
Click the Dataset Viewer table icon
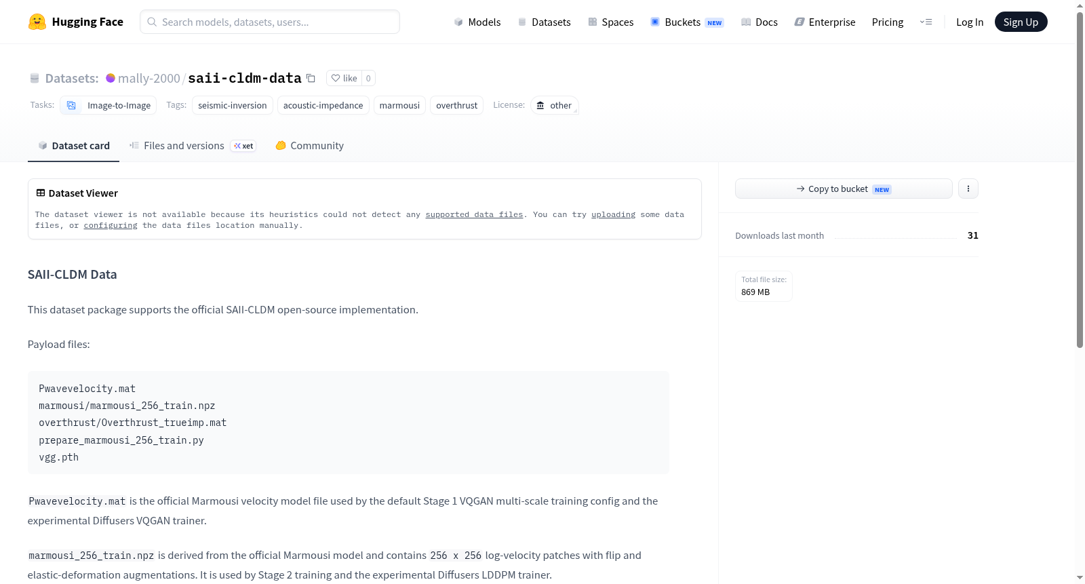41,193
